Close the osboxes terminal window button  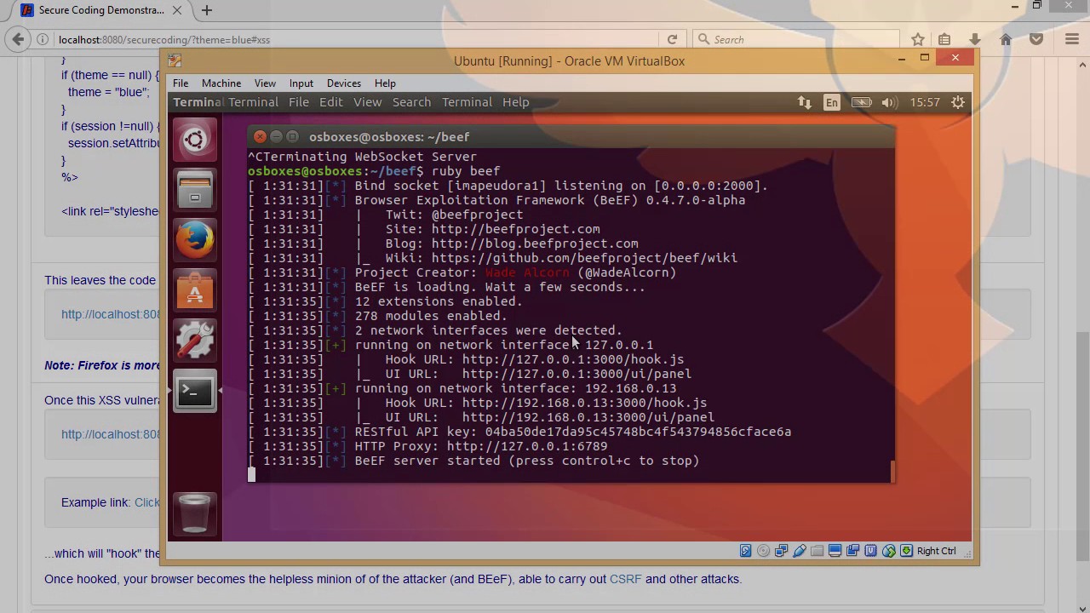261,136
